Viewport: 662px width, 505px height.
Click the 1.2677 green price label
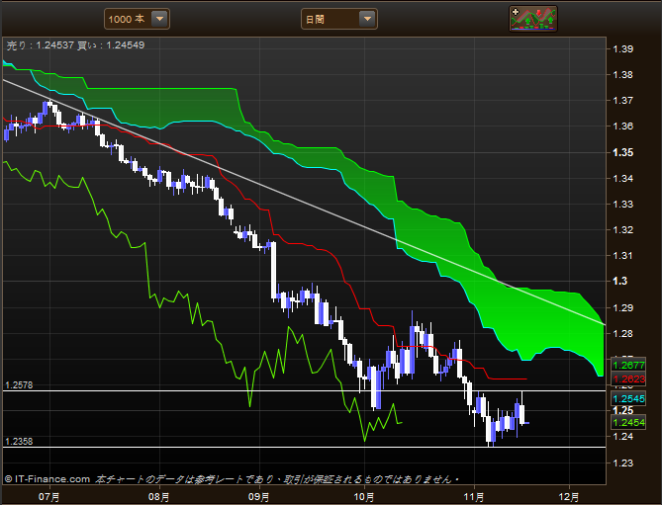coord(628,365)
